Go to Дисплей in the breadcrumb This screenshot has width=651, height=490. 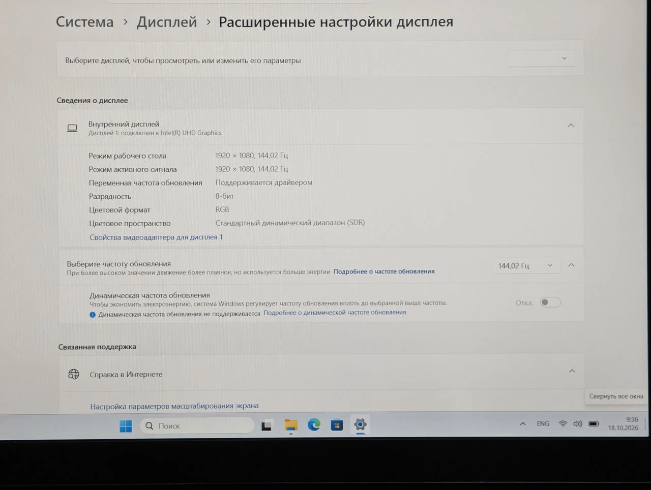point(167,22)
